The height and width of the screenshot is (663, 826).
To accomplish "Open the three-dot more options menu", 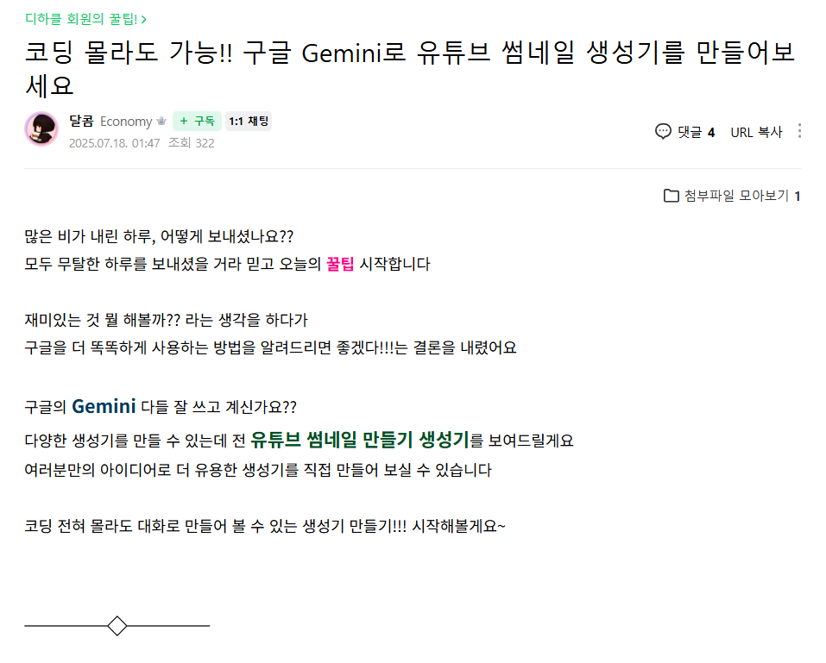I will [799, 131].
